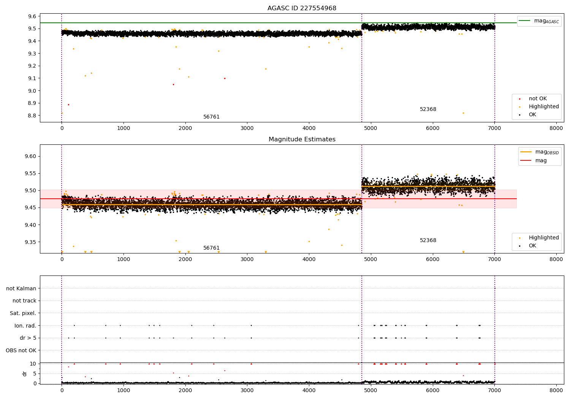This screenshot has width=570, height=399.
Task: Click the red line sample for 'mag' legend
Action: coord(526,161)
